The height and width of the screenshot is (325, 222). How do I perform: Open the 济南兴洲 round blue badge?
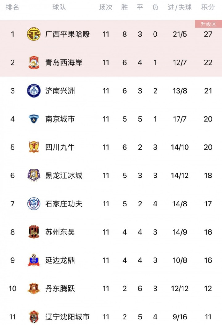pos(34,90)
